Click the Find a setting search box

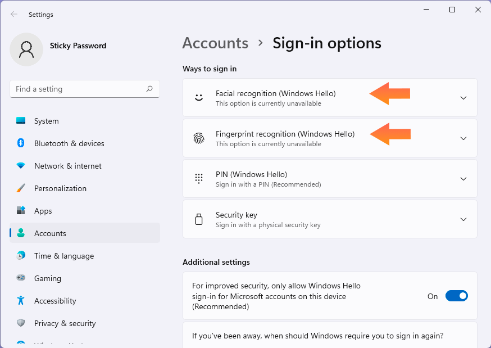click(x=85, y=89)
